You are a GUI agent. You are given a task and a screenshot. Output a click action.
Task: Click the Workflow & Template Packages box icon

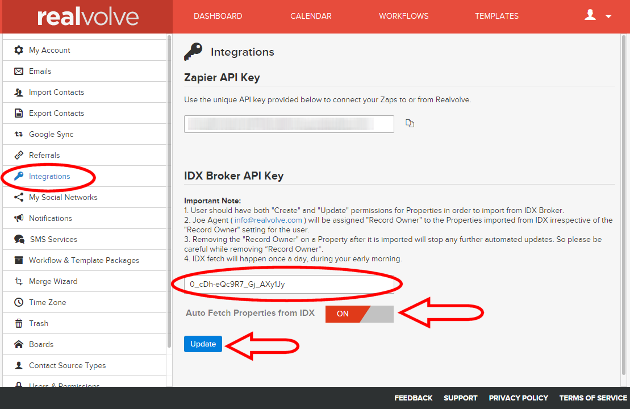coord(19,260)
